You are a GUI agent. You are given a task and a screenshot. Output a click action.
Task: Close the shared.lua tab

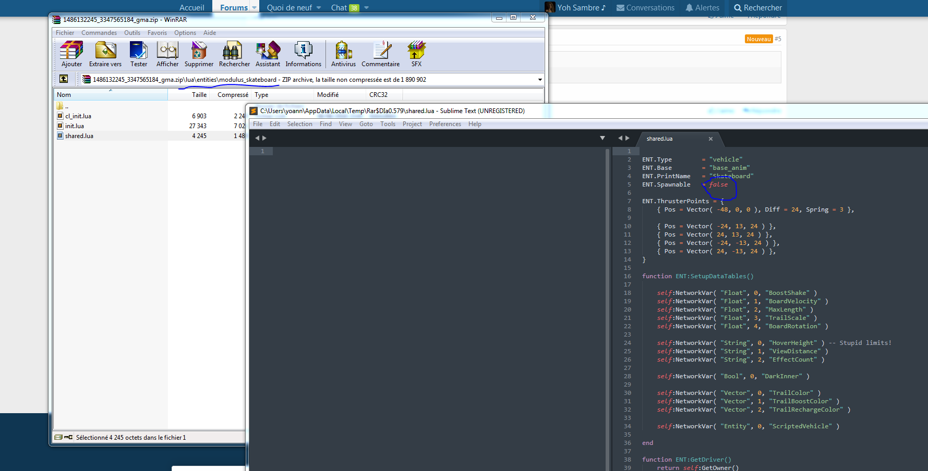click(710, 139)
